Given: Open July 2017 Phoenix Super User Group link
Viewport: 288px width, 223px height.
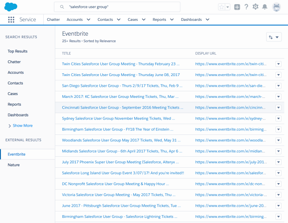Looking at the screenshot, I should pos(120,162).
